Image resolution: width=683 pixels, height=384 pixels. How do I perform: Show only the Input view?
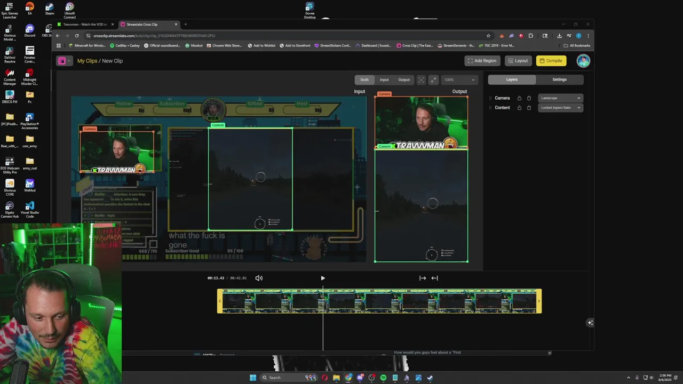click(x=384, y=80)
